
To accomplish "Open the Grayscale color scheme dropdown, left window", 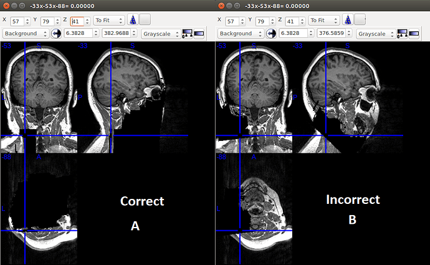I will [161, 34].
